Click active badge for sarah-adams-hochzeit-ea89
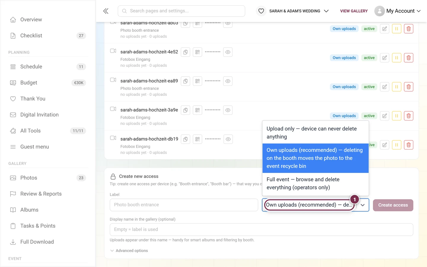427x267 pixels. point(369,87)
